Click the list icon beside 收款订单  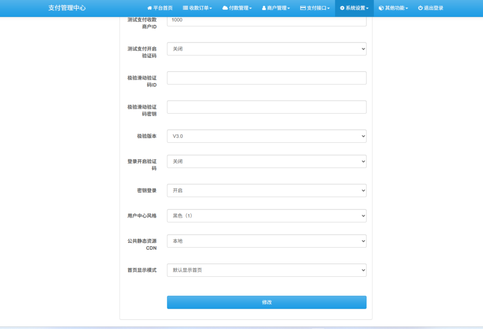[185, 8]
